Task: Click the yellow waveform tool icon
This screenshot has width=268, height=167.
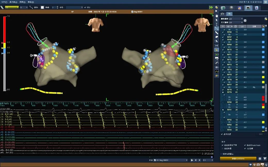Action: point(216,72)
